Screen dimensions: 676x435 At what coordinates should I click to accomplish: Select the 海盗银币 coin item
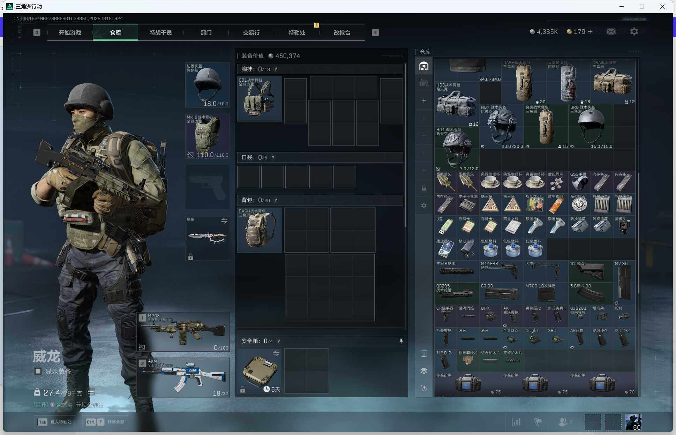[x=579, y=205]
